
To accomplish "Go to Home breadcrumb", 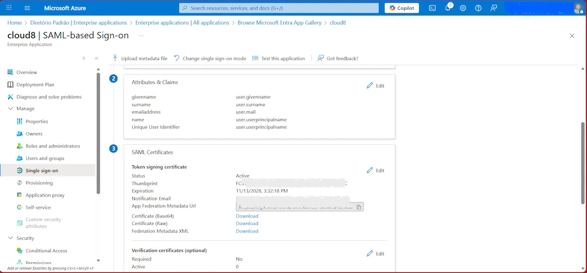I will pos(15,23).
